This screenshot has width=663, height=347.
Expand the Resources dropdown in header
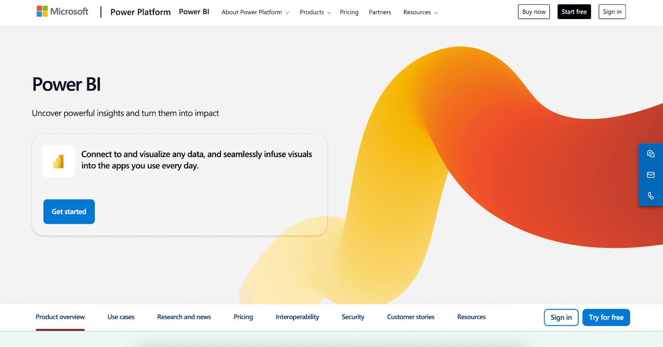[x=420, y=12]
